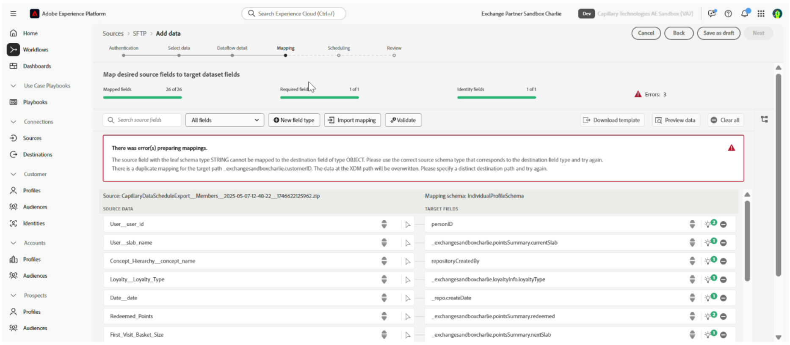Screen dimensions: 790x345
Task: Click the Search source fields input
Action: click(x=142, y=120)
